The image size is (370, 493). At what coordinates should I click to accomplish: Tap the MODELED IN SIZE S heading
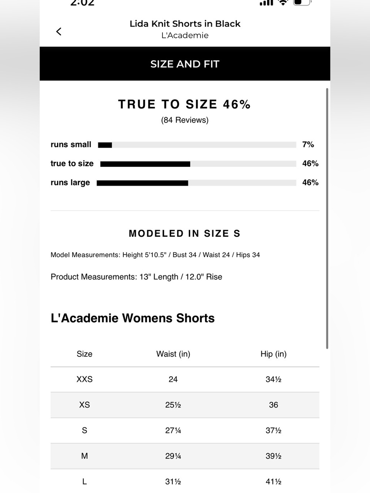[185, 233]
